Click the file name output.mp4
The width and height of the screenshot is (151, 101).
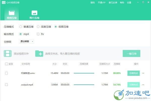(x=27, y=85)
